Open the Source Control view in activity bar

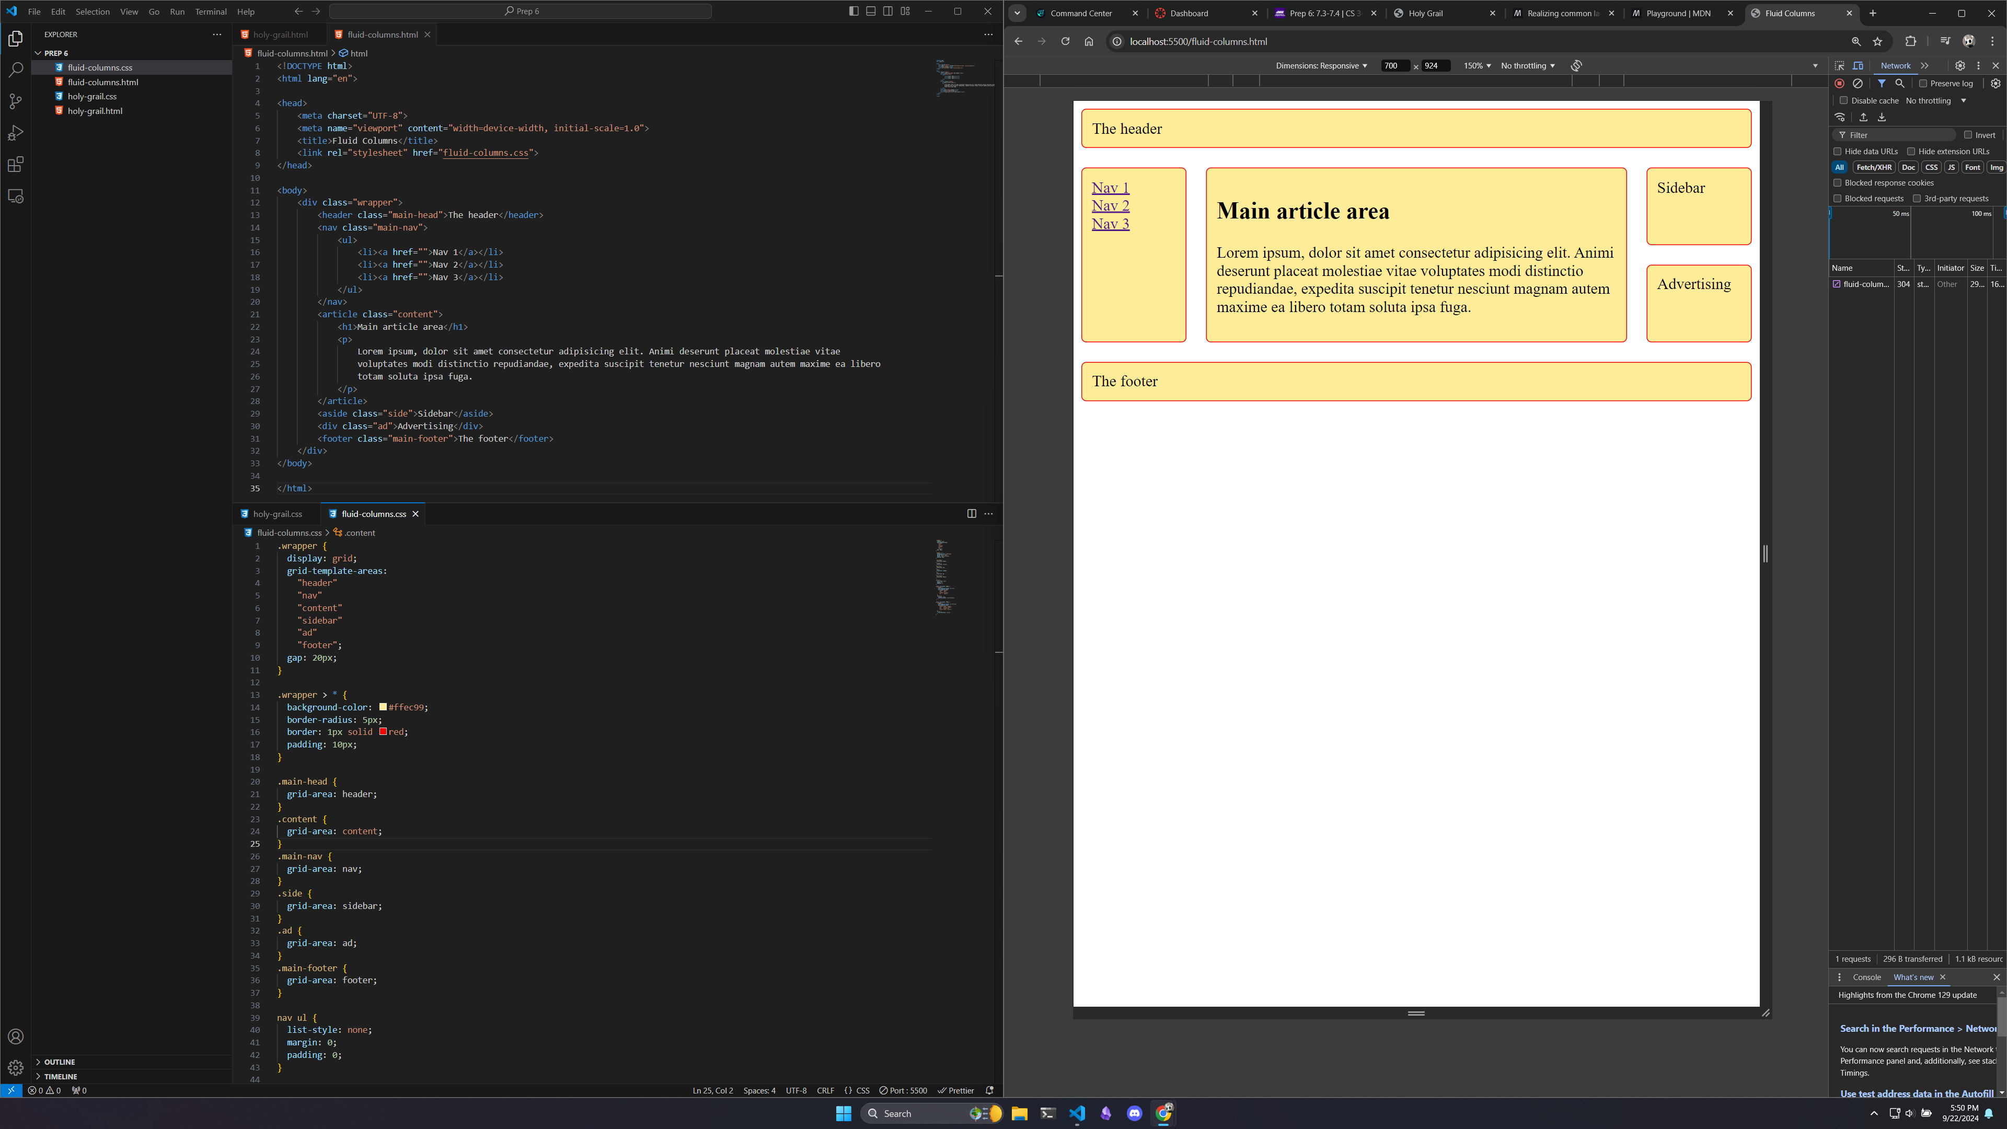[x=16, y=101]
